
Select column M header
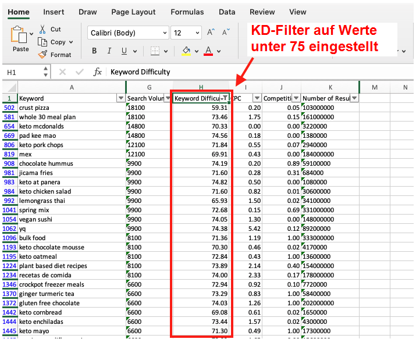tap(375, 87)
